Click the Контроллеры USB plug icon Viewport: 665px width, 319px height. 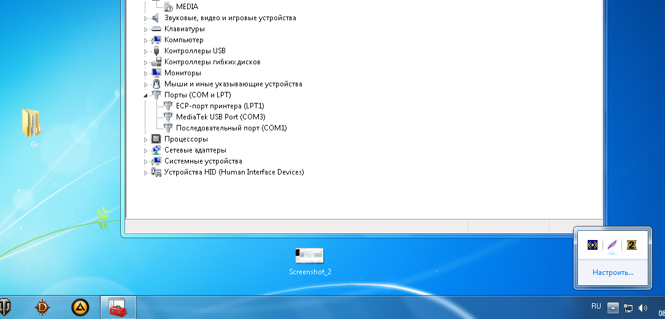[156, 51]
